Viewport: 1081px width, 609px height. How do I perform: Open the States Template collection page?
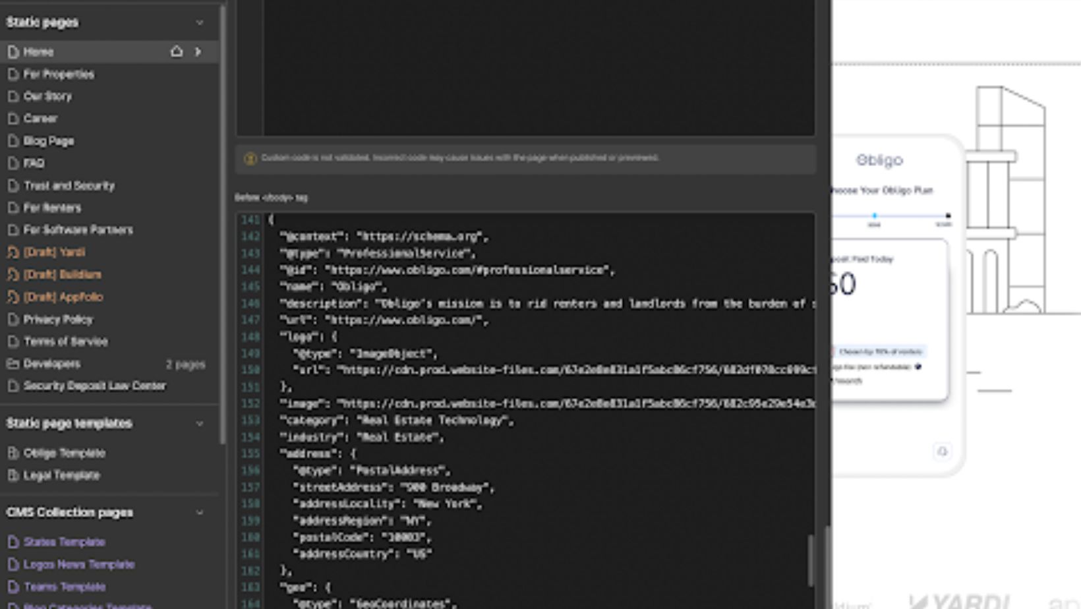coord(64,542)
